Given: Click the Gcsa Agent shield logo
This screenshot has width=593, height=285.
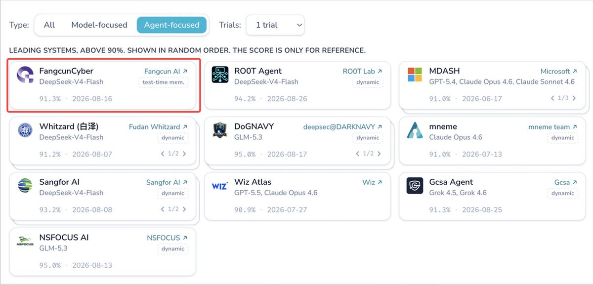Looking at the screenshot, I should (415, 186).
